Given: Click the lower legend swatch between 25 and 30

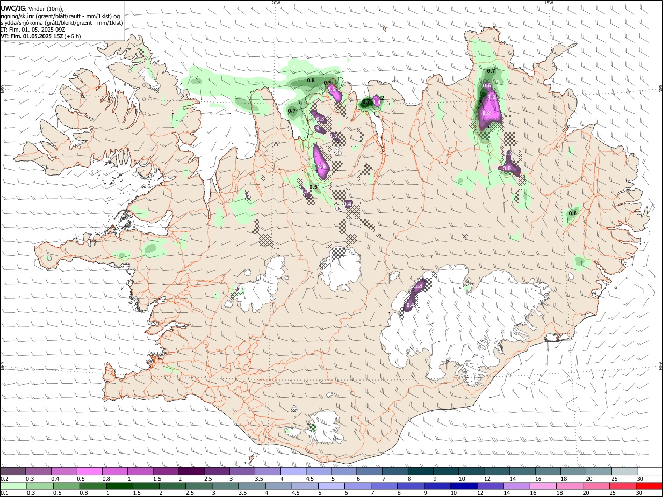Looking at the screenshot, I should tap(622, 486).
